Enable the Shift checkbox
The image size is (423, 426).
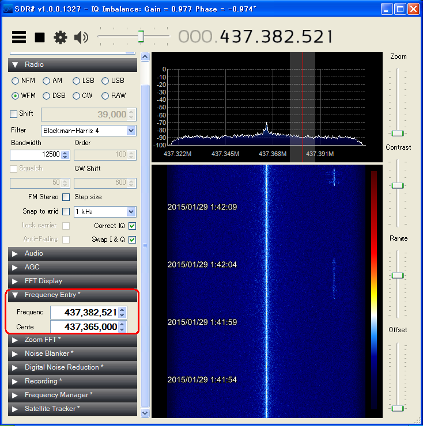click(13, 114)
